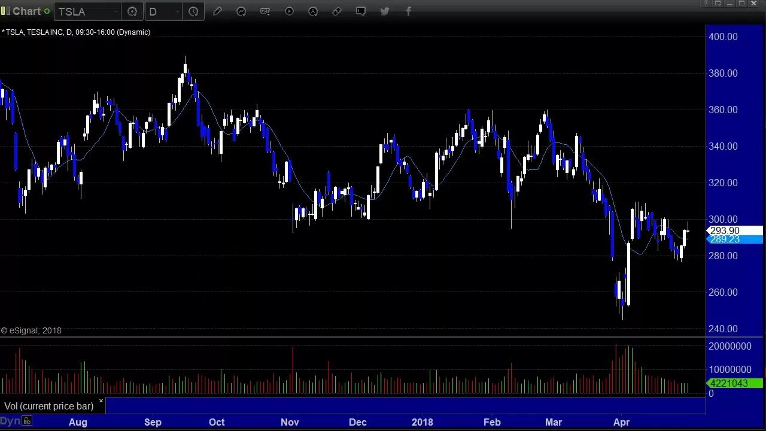Click the white 293.90 last price marker
Screen dimensions: 766x431
click(x=735, y=230)
